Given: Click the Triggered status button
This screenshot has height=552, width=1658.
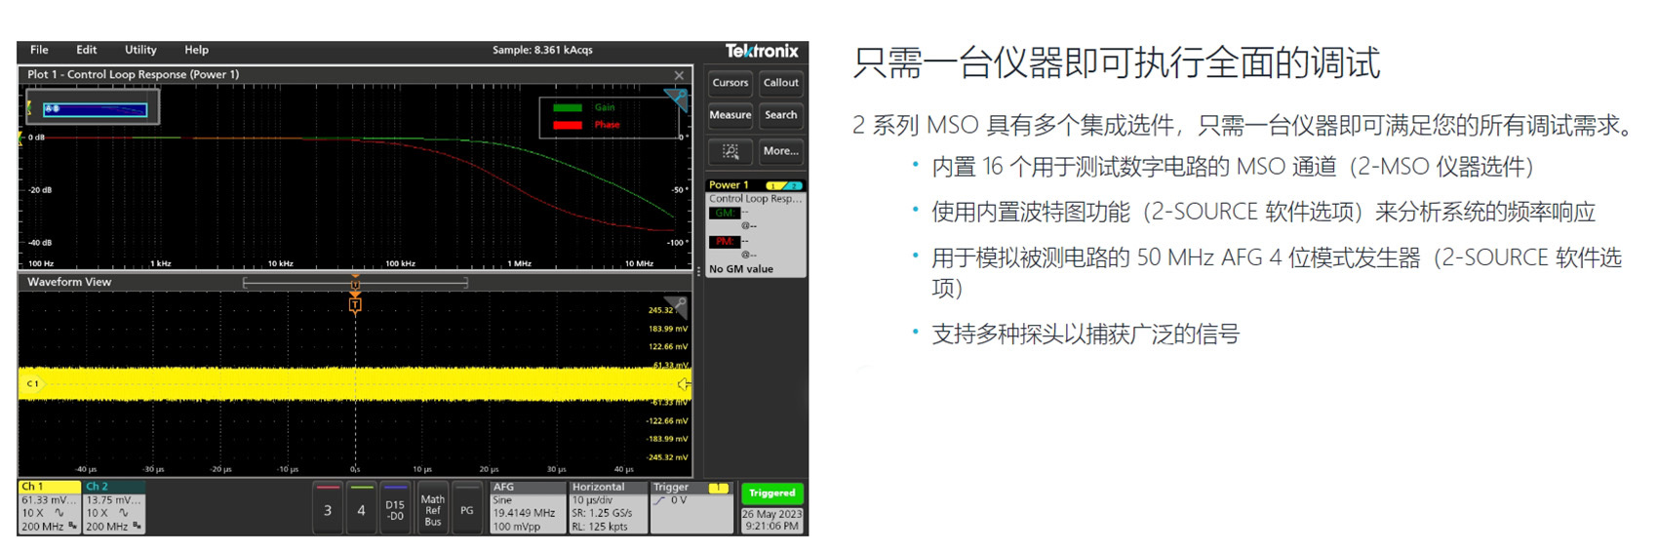Looking at the screenshot, I should tap(771, 493).
